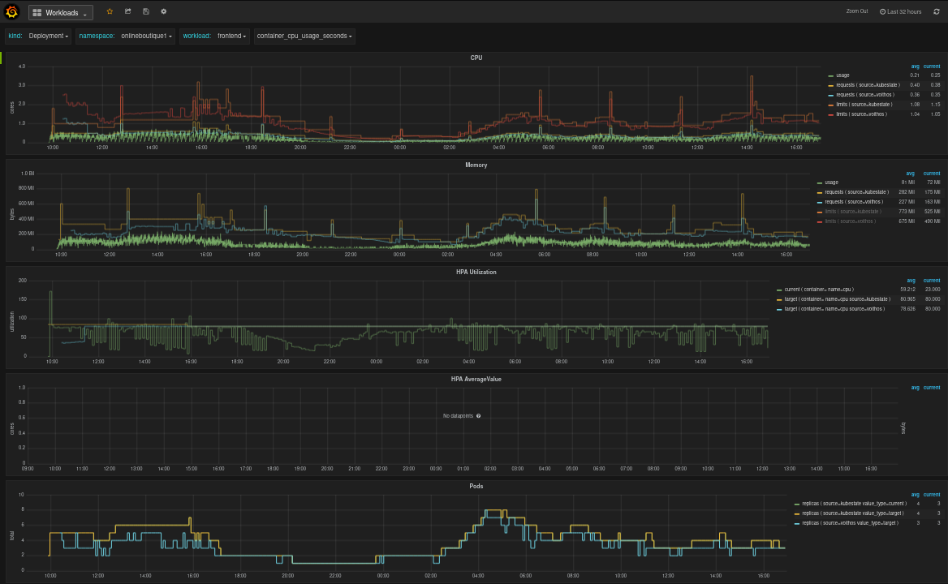Image resolution: width=948 pixels, height=584 pixels.
Task: Open the kind Deployment dropdown
Action: [47, 36]
